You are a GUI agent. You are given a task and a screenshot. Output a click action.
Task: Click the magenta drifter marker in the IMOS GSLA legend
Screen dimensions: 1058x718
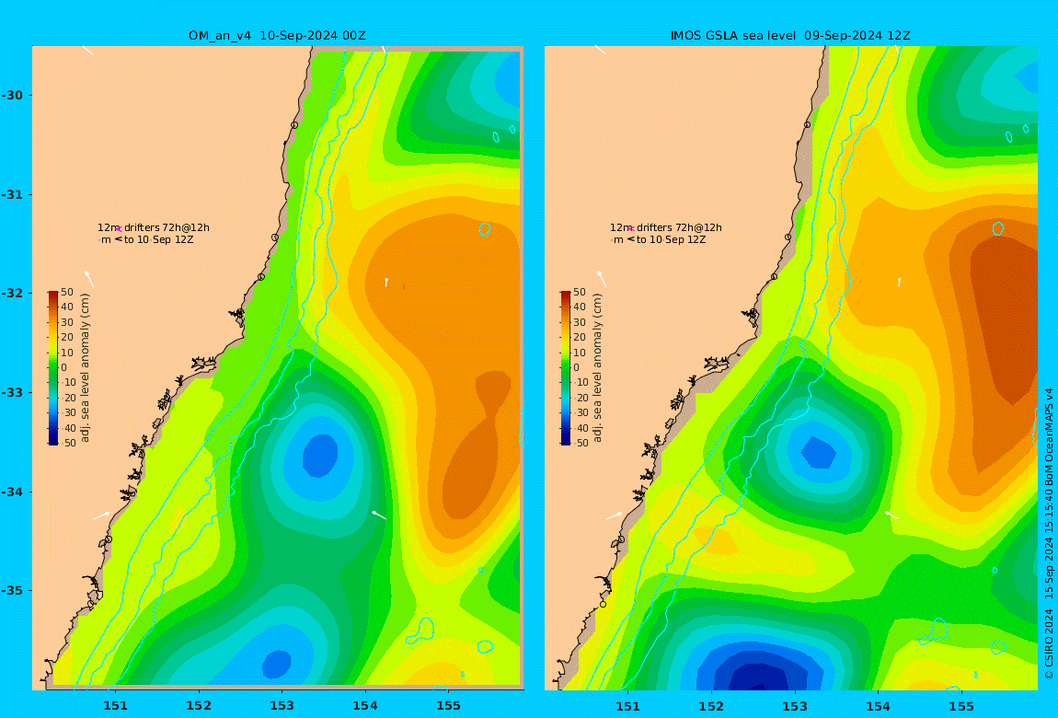coord(630,229)
